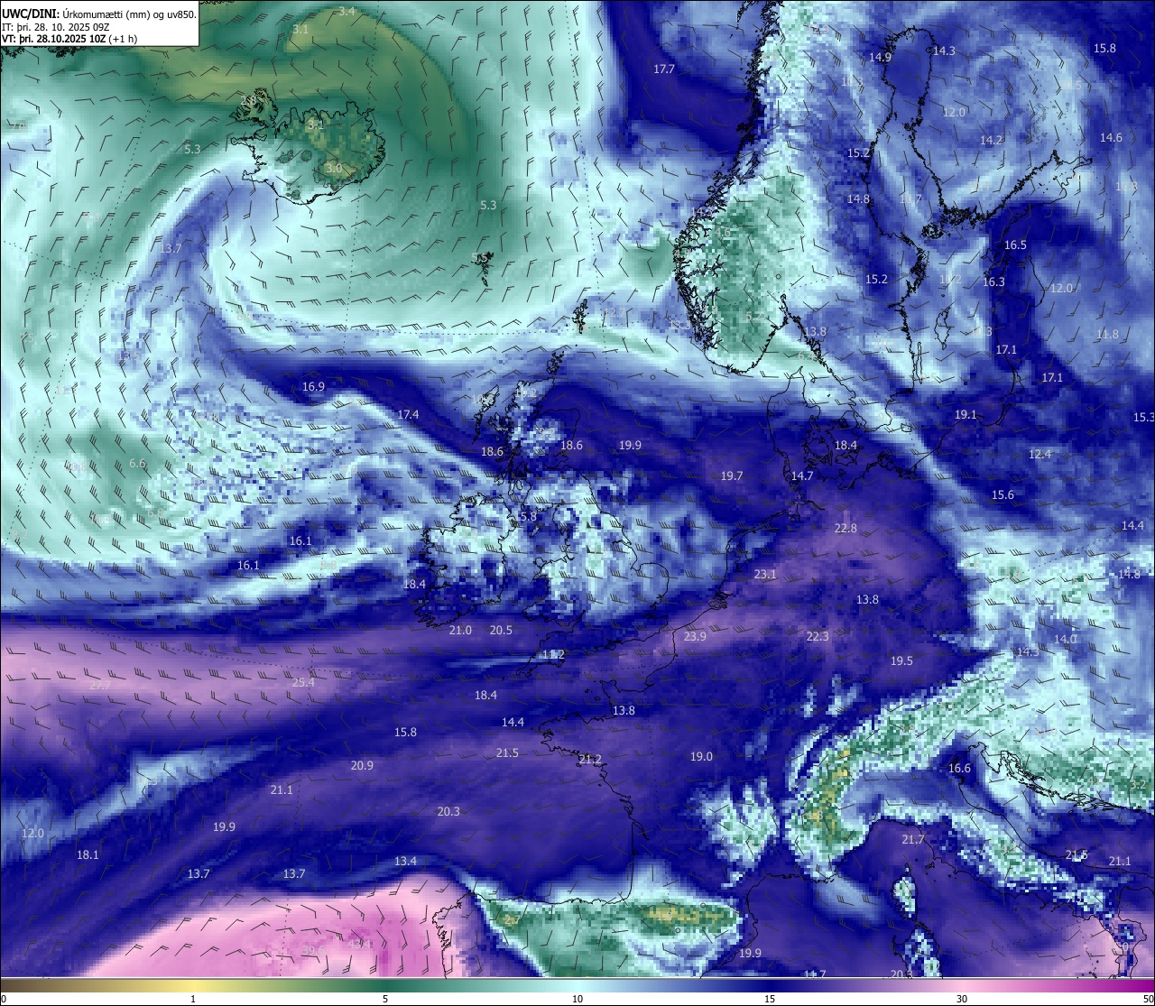Click the 13.4 value label

(406, 862)
